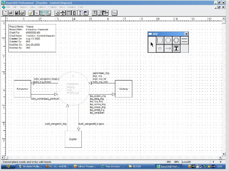229x171 pixels.
Task: Select the dashed circle tool in DFD palette
Action: tap(176, 40)
